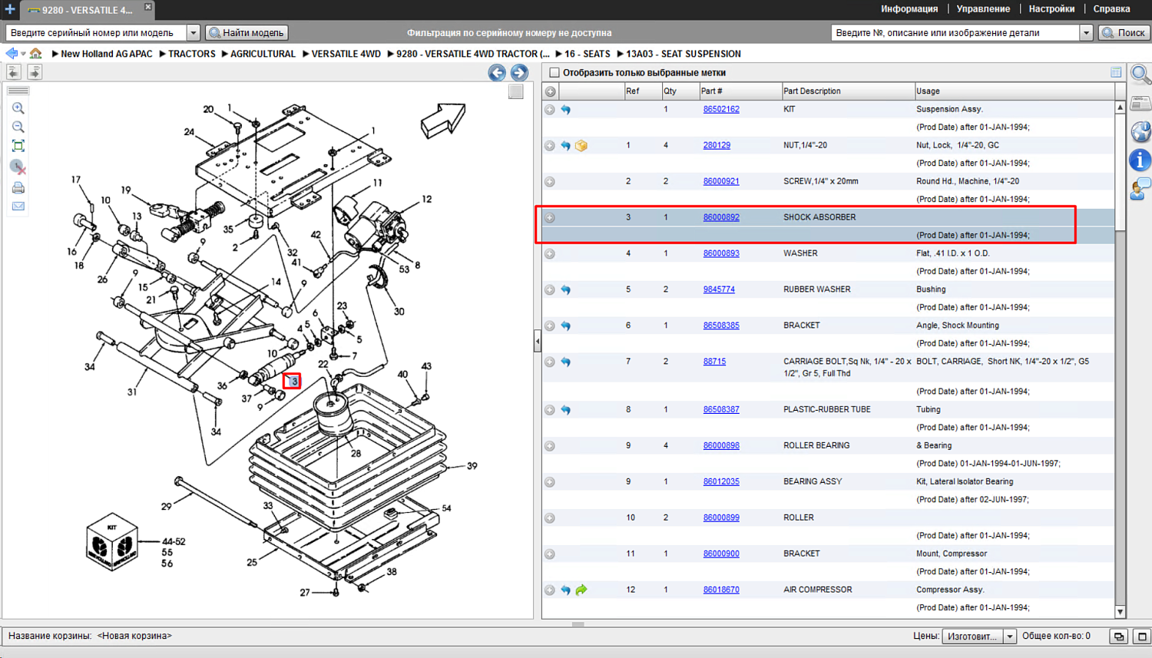
Task: Fit the diagram to the window
Action: coord(18,146)
